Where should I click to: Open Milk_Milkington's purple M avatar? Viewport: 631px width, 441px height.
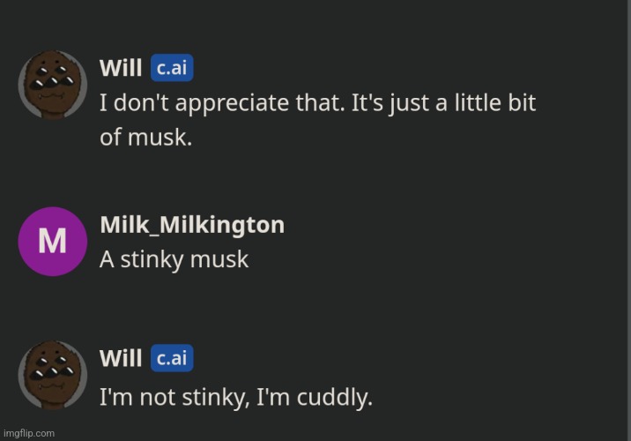click(53, 241)
